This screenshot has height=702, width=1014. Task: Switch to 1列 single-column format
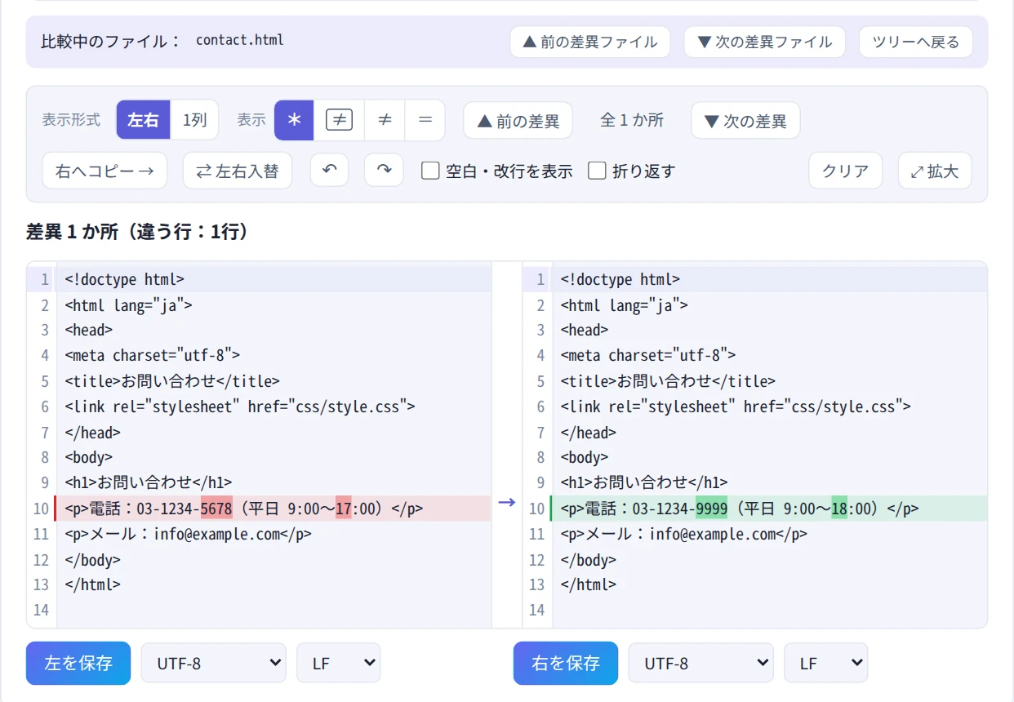coord(194,120)
